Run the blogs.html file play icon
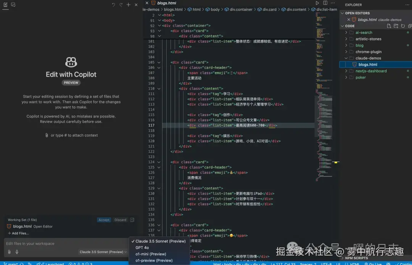Screen dimensions: 412x265 [x=317, y=3]
